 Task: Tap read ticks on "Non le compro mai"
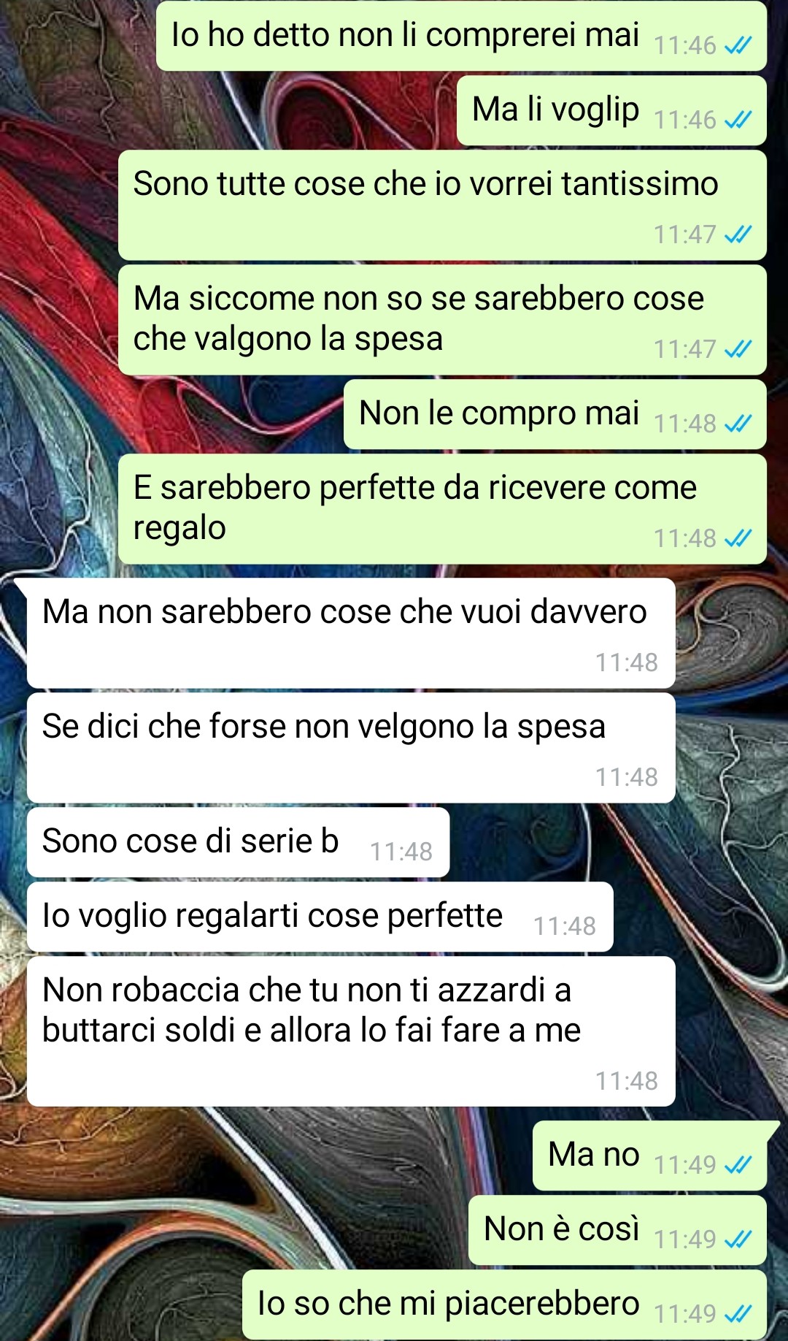pyautogui.click(x=738, y=424)
